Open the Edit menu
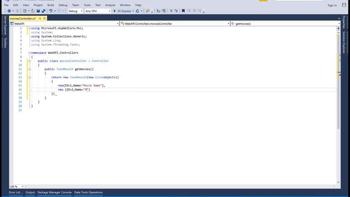The width and height of the screenshot is (350, 197). coord(15,5)
